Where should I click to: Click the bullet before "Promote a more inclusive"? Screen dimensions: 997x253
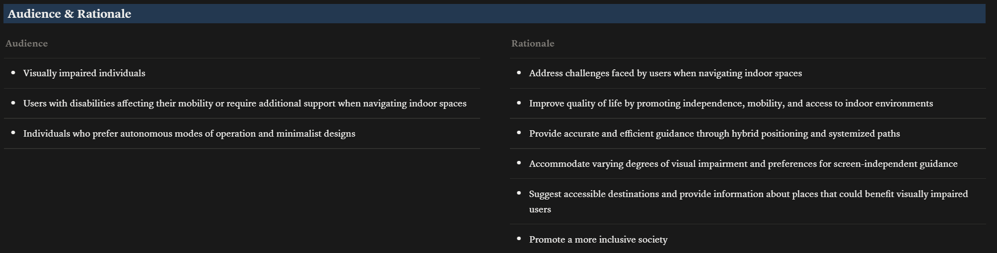(519, 239)
